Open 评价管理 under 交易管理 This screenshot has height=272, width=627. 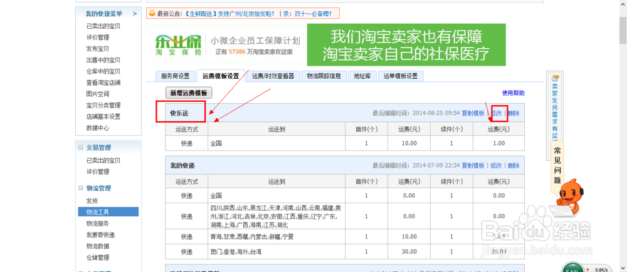coord(98,172)
